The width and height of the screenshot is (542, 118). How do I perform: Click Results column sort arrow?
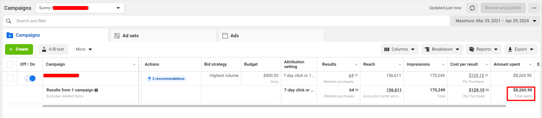point(356,64)
